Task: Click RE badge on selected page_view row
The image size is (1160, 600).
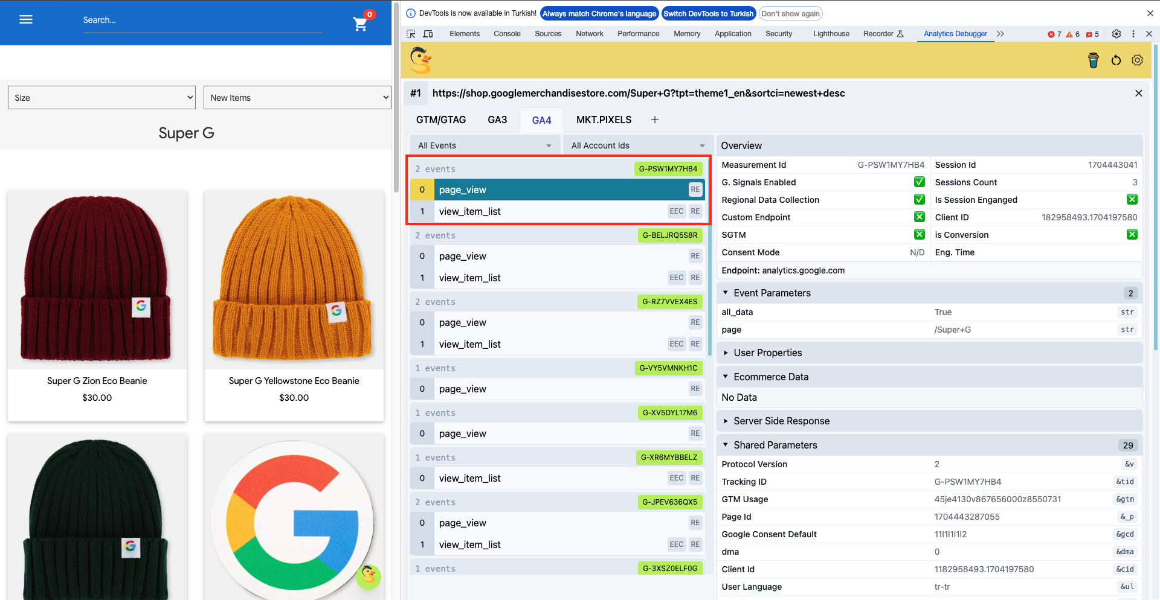Action: pos(695,190)
